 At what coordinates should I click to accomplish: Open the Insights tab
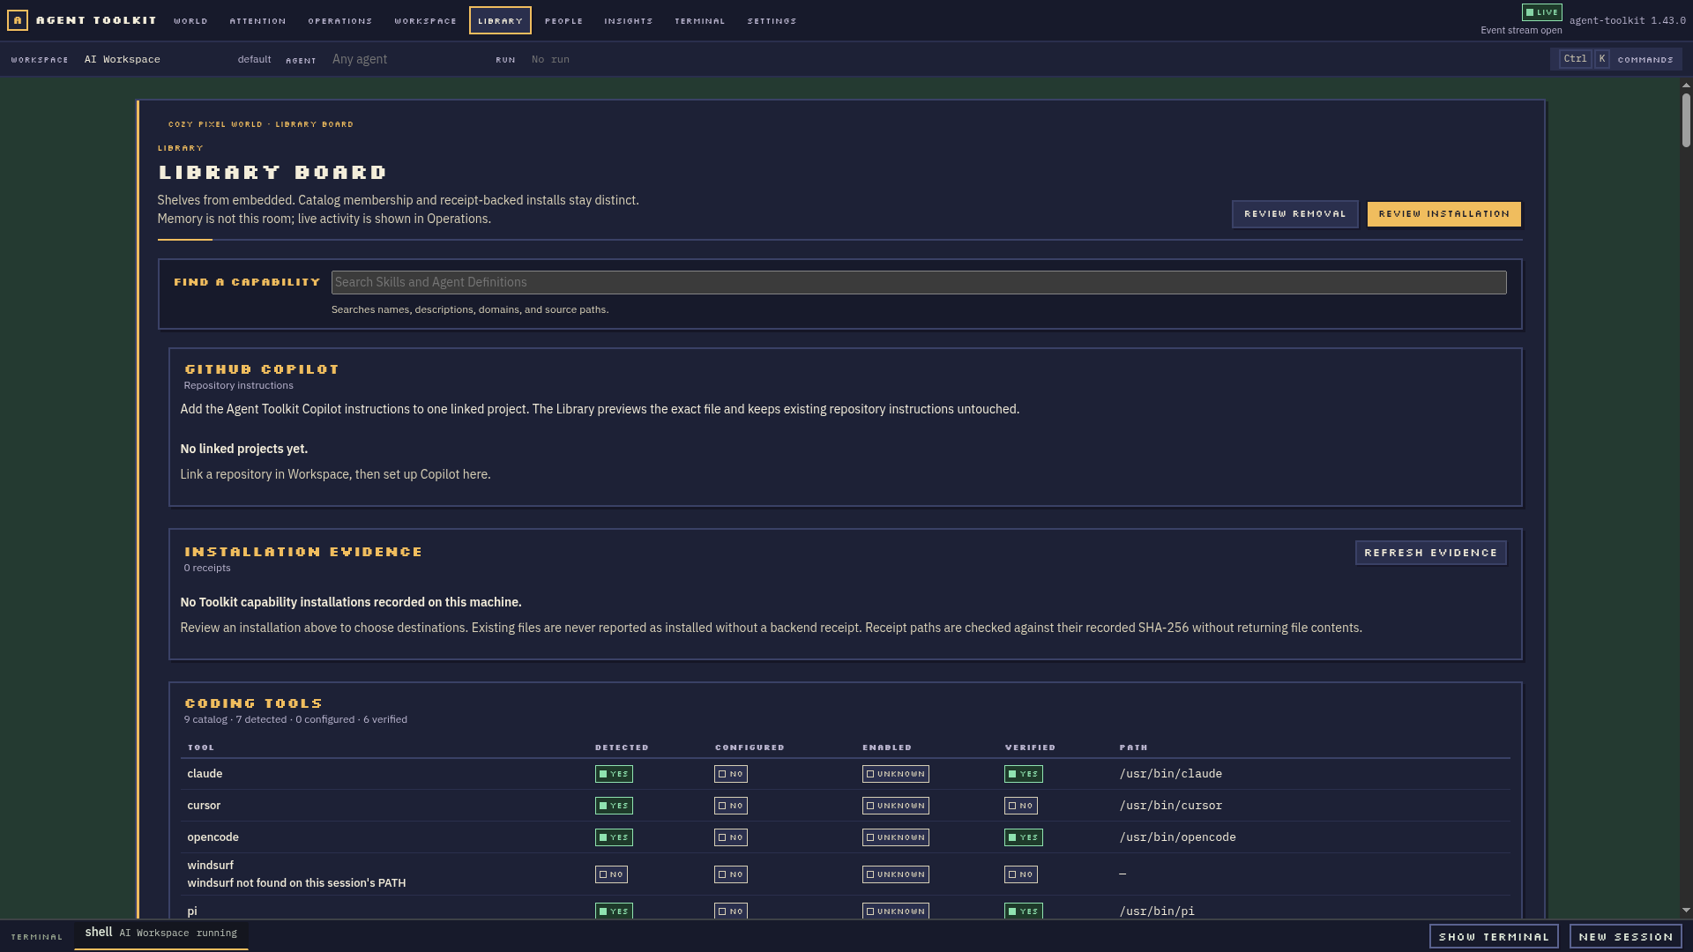pyautogui.click(x=629, y=20)
